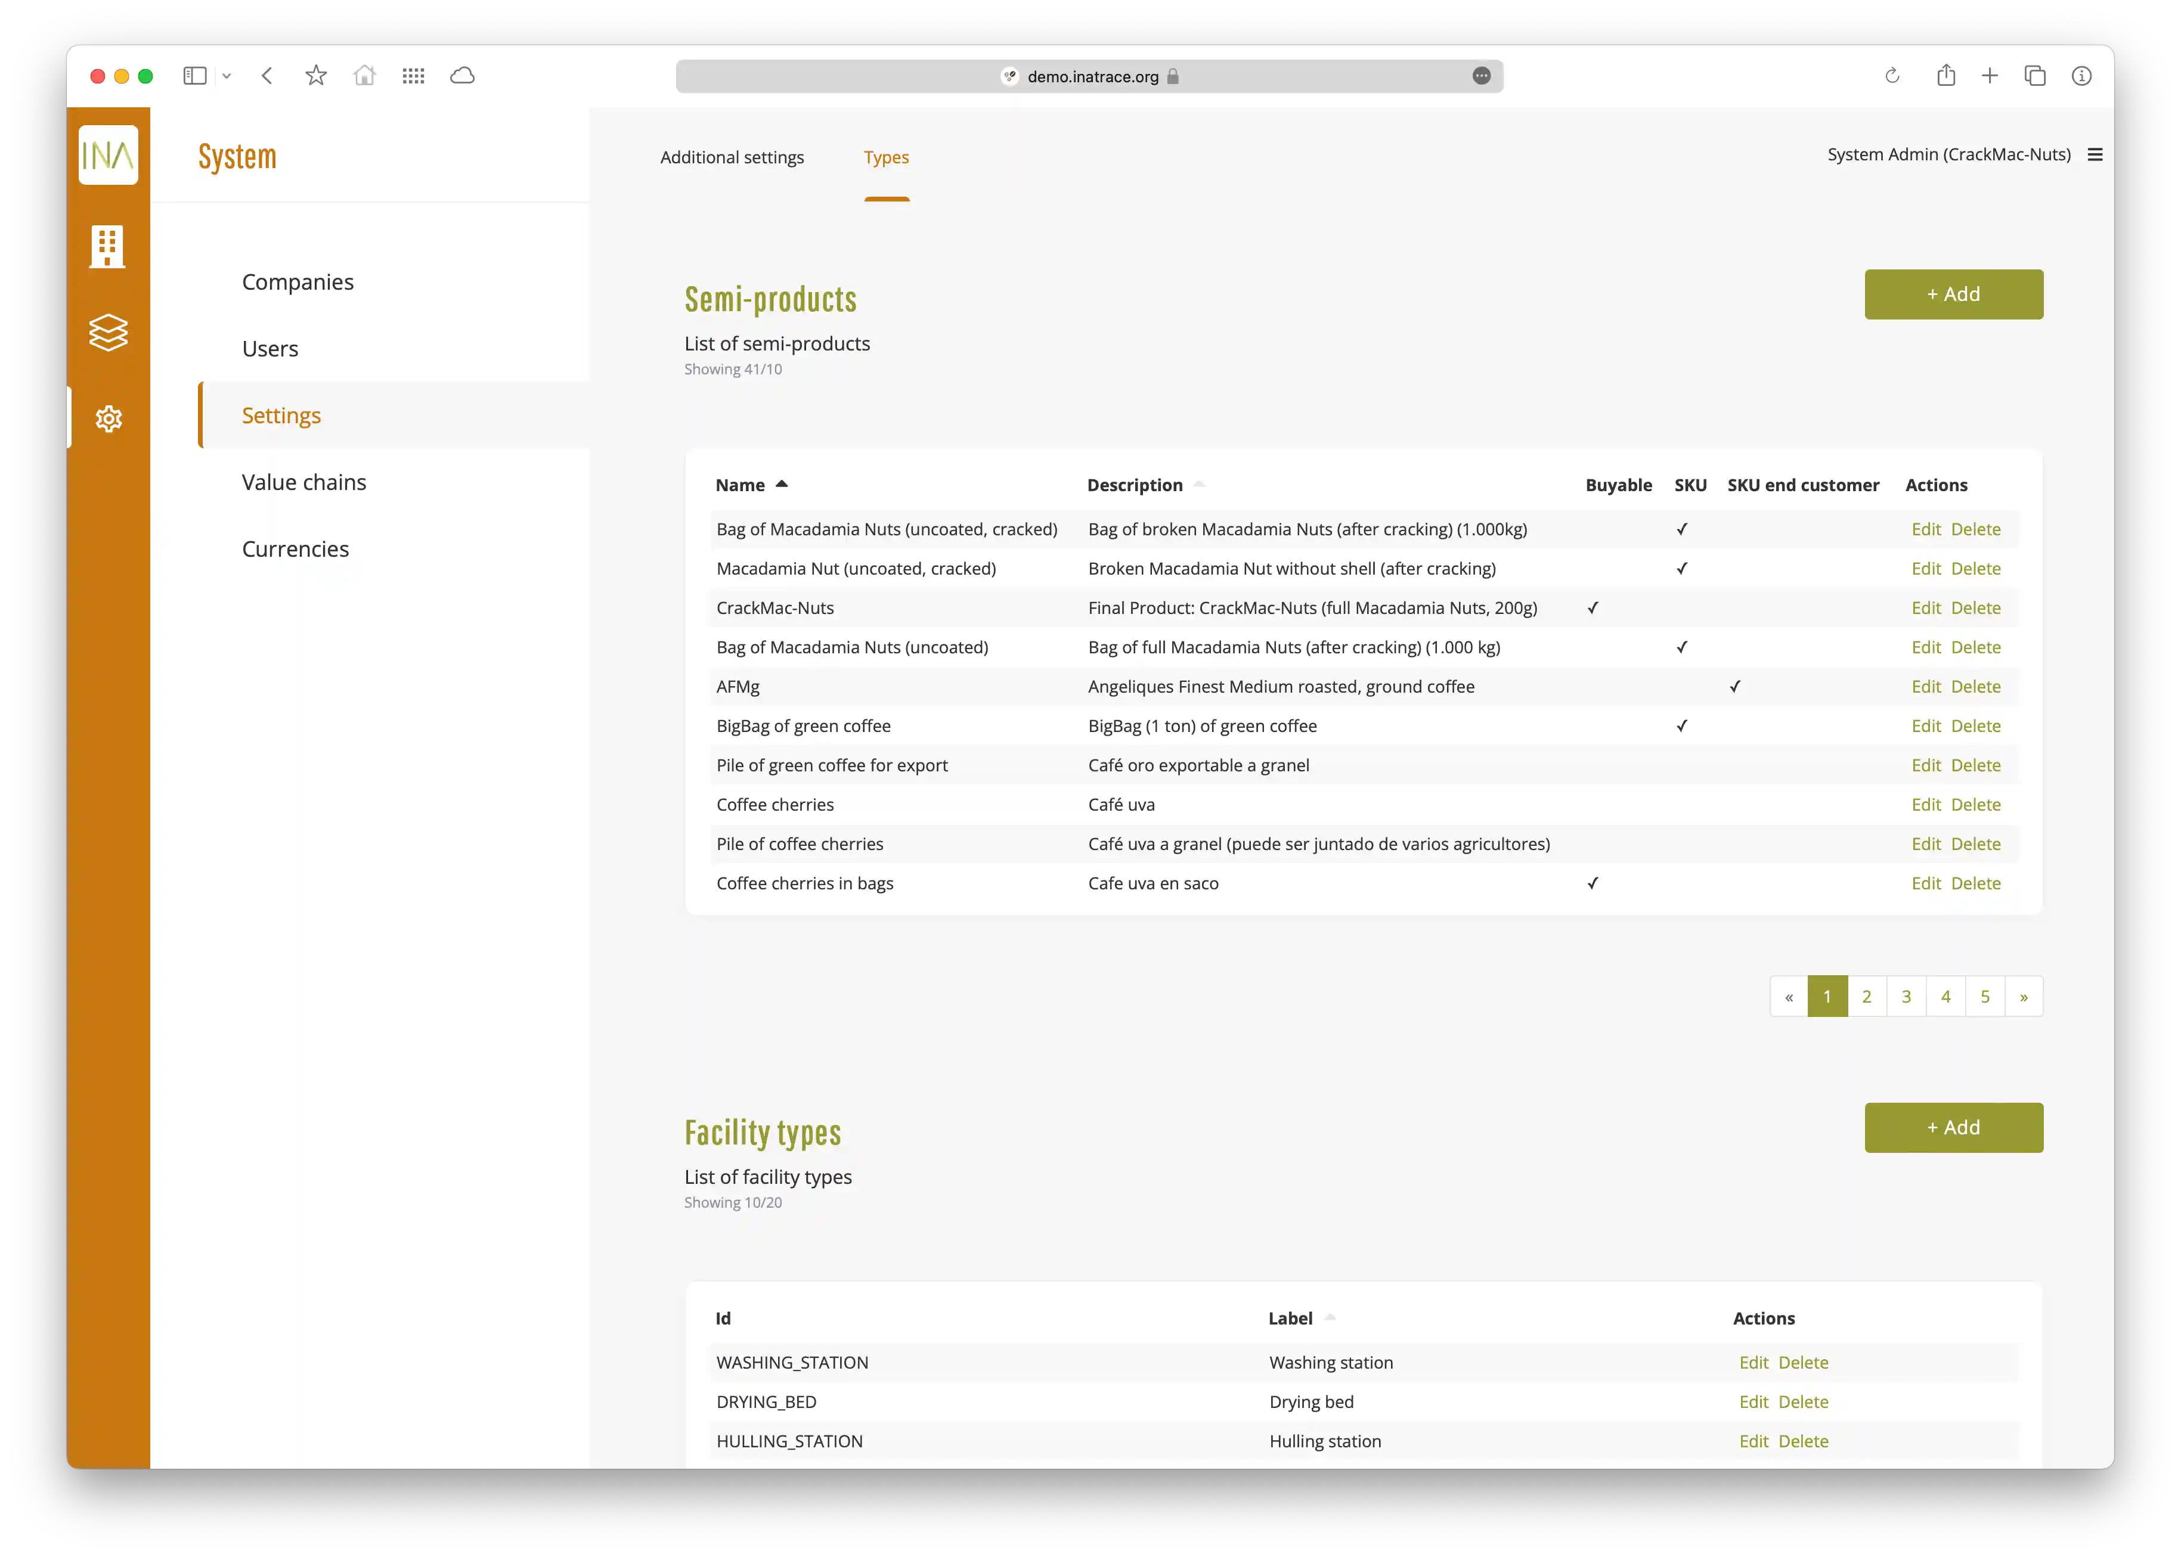Sort facility types by Label arrow
Screen dimensions: 2181x1557
(x=1331, y=1319)
